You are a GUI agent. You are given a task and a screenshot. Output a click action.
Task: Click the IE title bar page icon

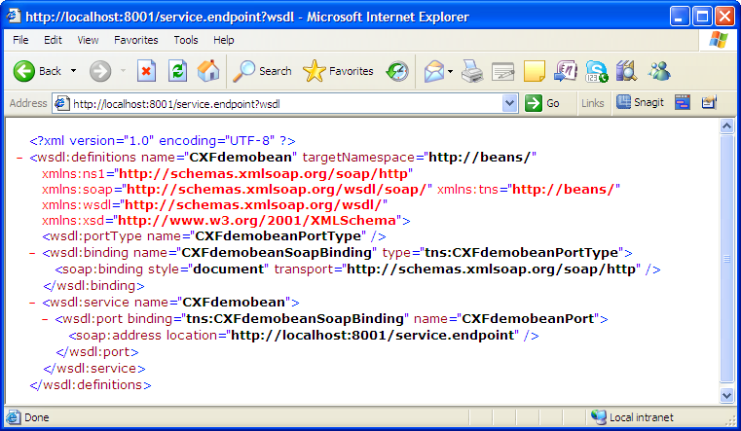pyautogui.click(x=14, y=16)
